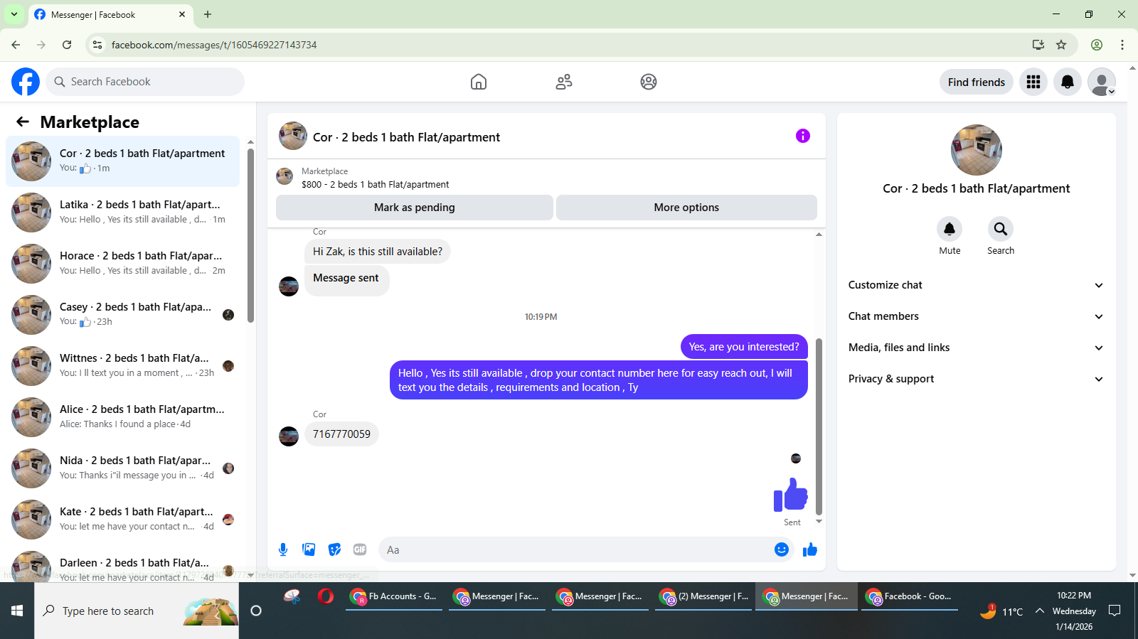This screenshot has width=1138, height=639.
Task: Open the Home feed icon
Action: point(479,82)
